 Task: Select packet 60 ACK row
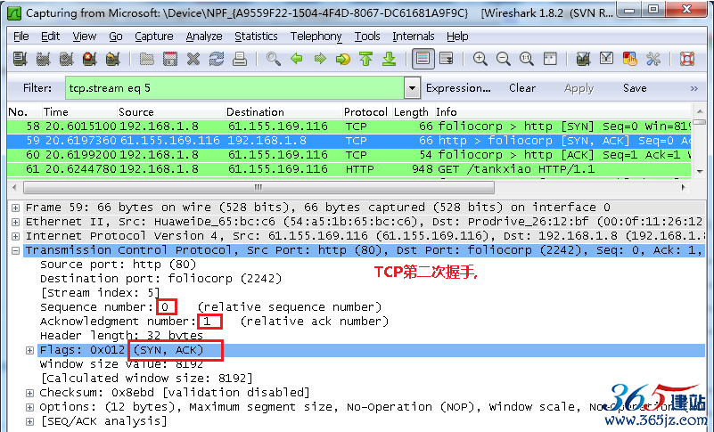(x=349, y=155)
